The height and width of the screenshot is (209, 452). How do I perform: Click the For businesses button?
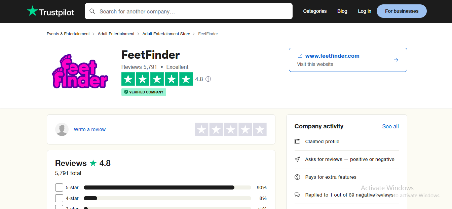point(402,11)
